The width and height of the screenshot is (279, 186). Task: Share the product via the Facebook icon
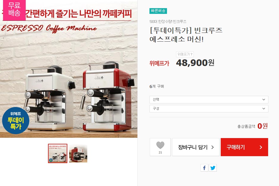coord(204,168)
